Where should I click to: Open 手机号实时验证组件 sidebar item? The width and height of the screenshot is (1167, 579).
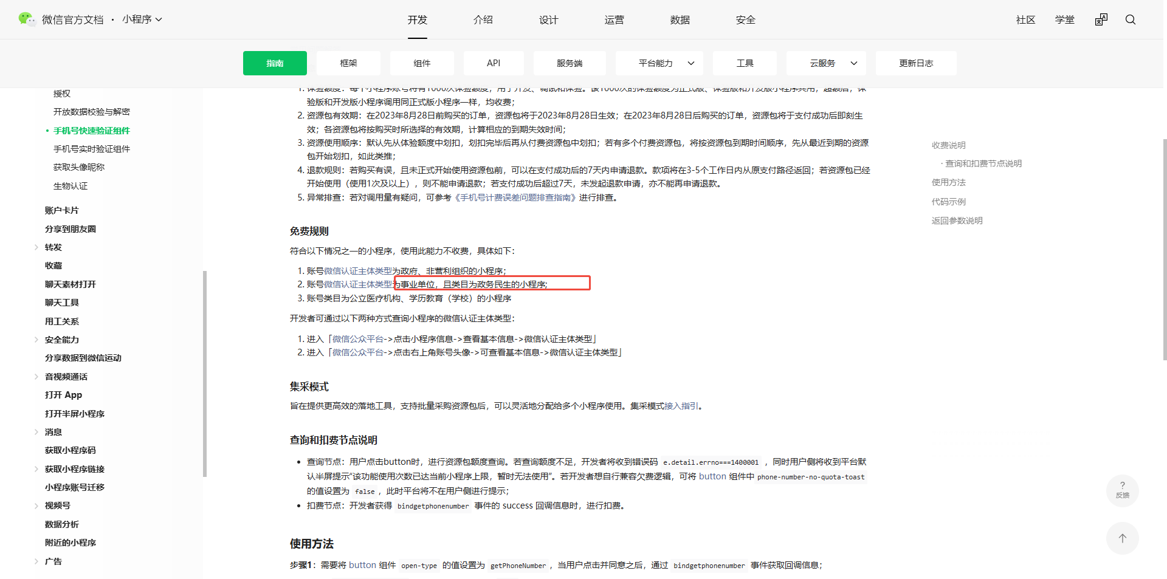tap(92, 149)
